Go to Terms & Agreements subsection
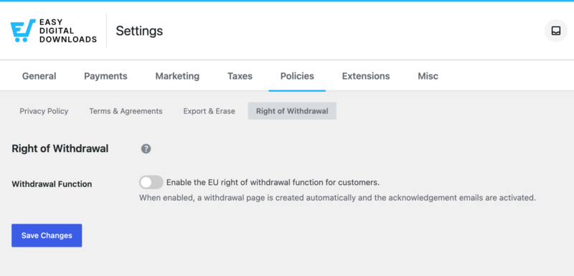This screenshot has width=574, height=276. tap(126, 111)
